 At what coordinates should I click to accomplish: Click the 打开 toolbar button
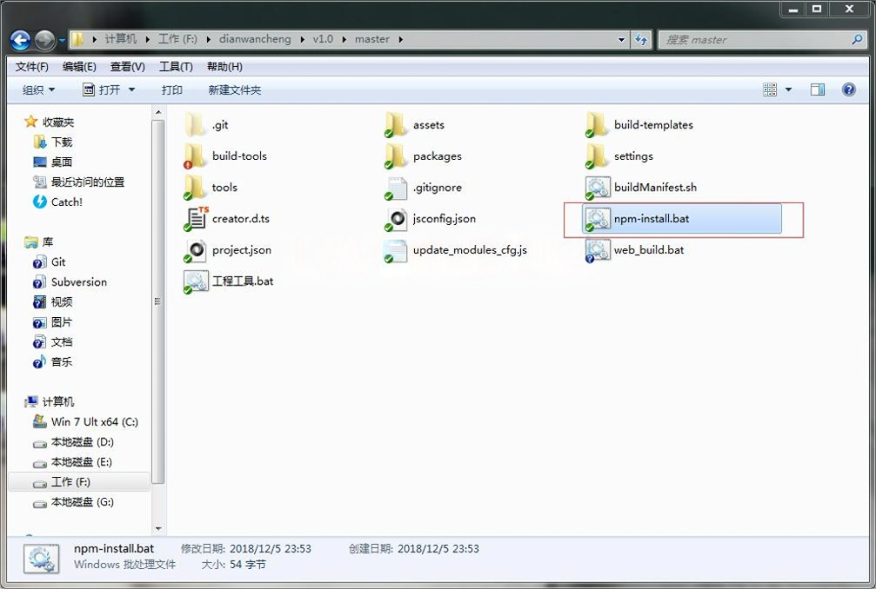(102, 89)
